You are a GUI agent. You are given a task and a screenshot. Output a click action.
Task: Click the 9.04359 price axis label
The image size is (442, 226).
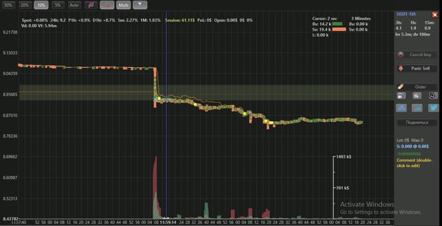click(10, 73)
